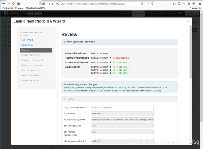The image size is (203, 149).
Task: Click the QR code icon in address bar
Action: coord(142,4)
